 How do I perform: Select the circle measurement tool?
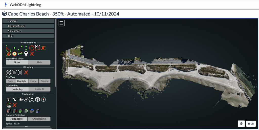click(x=32, y=48)
